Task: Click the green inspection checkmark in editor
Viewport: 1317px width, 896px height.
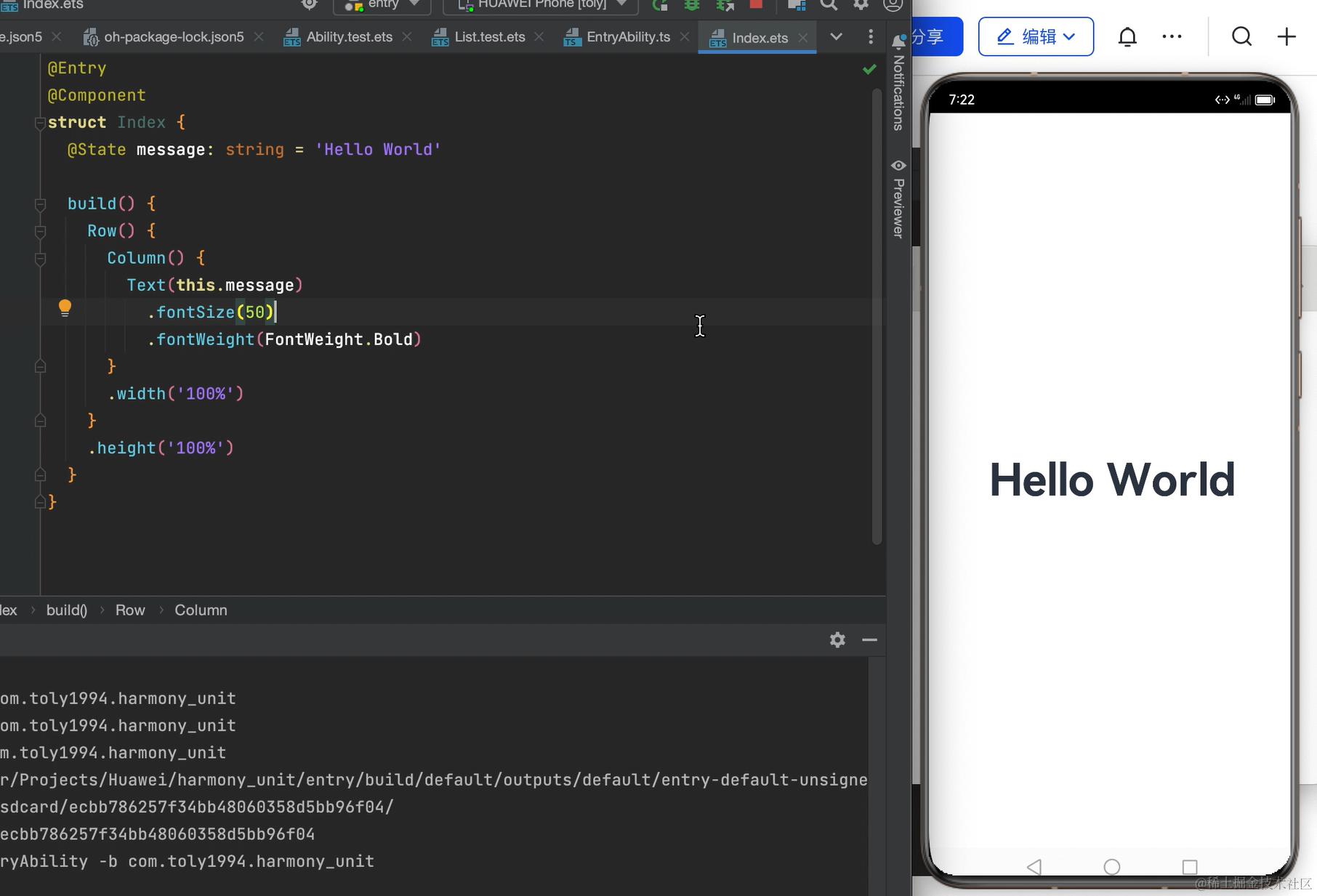Action: pos(869,69)
